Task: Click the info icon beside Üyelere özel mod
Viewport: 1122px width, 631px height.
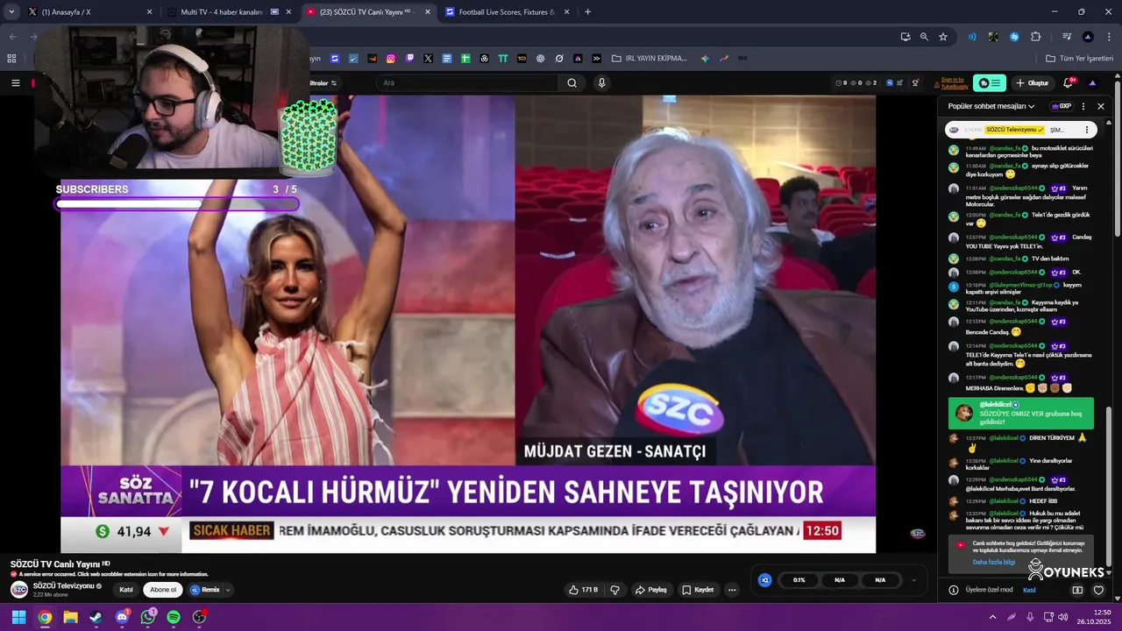Action: click(x=954, y=590)
